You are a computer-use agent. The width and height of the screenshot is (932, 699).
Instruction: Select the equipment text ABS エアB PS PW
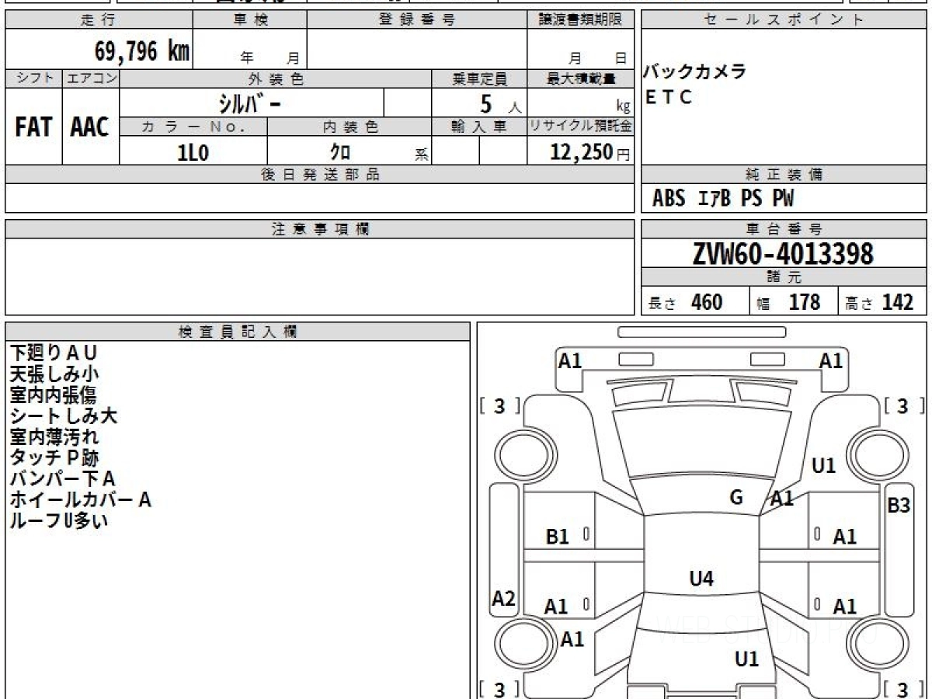tap(723, 199)
